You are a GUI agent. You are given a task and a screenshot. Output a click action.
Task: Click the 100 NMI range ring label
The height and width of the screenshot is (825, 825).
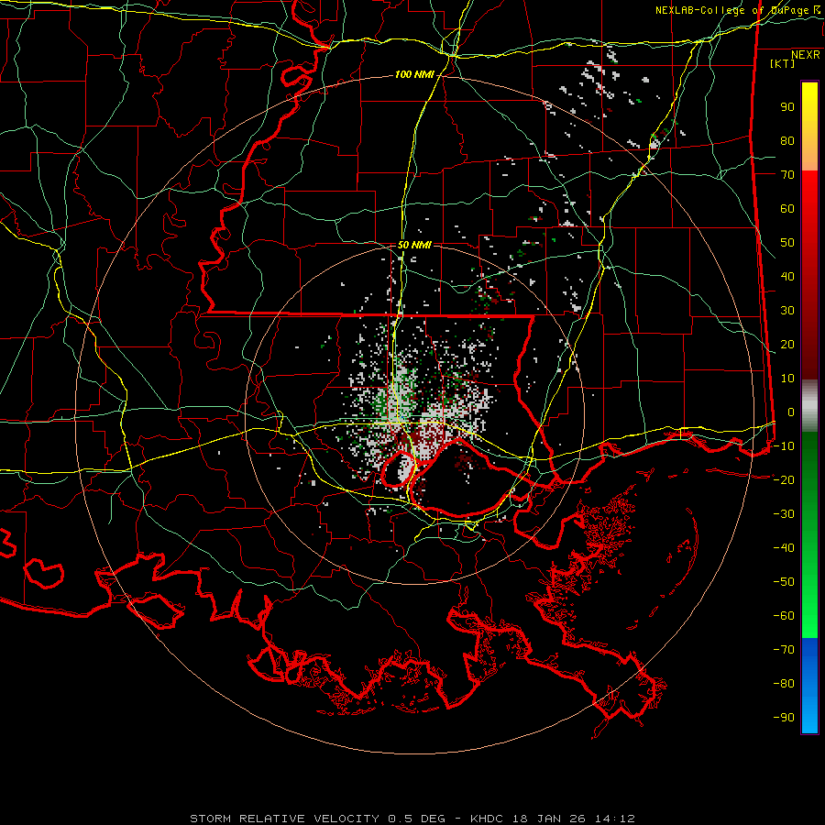pos(414,75)
